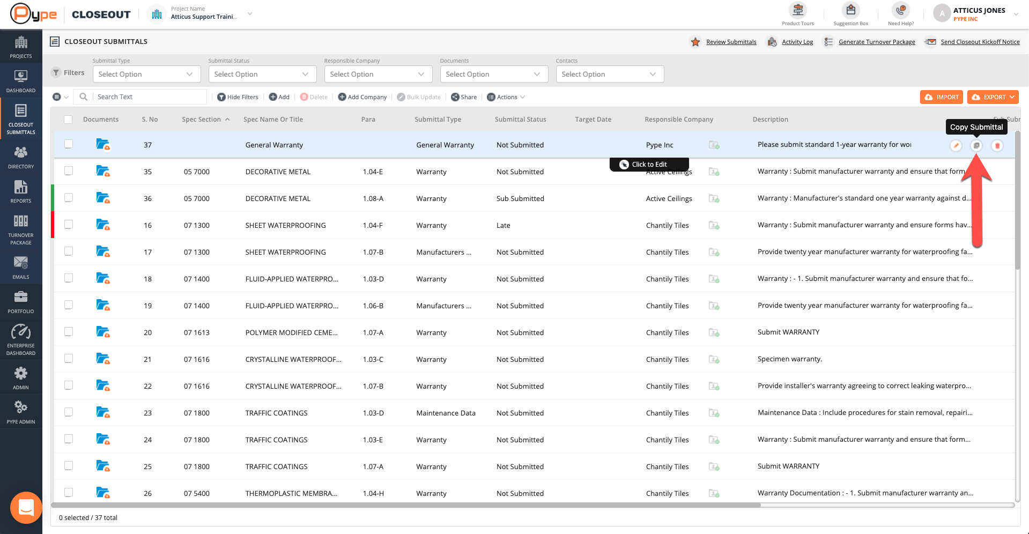
Task: Open Enterprise Dashboard in the sidebar
Action: click(x=21, y=340)
